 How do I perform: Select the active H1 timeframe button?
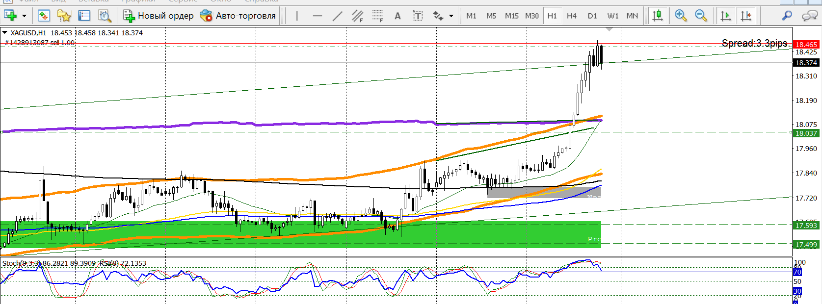(552, 16)
